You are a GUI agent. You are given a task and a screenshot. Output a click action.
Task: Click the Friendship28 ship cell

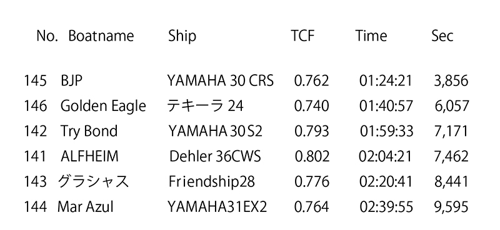pyautogui.click(x=212, y=182)
